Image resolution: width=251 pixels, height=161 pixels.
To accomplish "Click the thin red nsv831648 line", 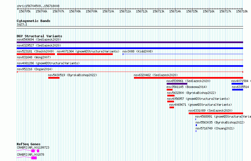I will coord(130,60).
